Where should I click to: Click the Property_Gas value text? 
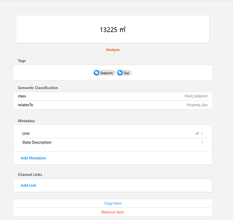(197, 105)
